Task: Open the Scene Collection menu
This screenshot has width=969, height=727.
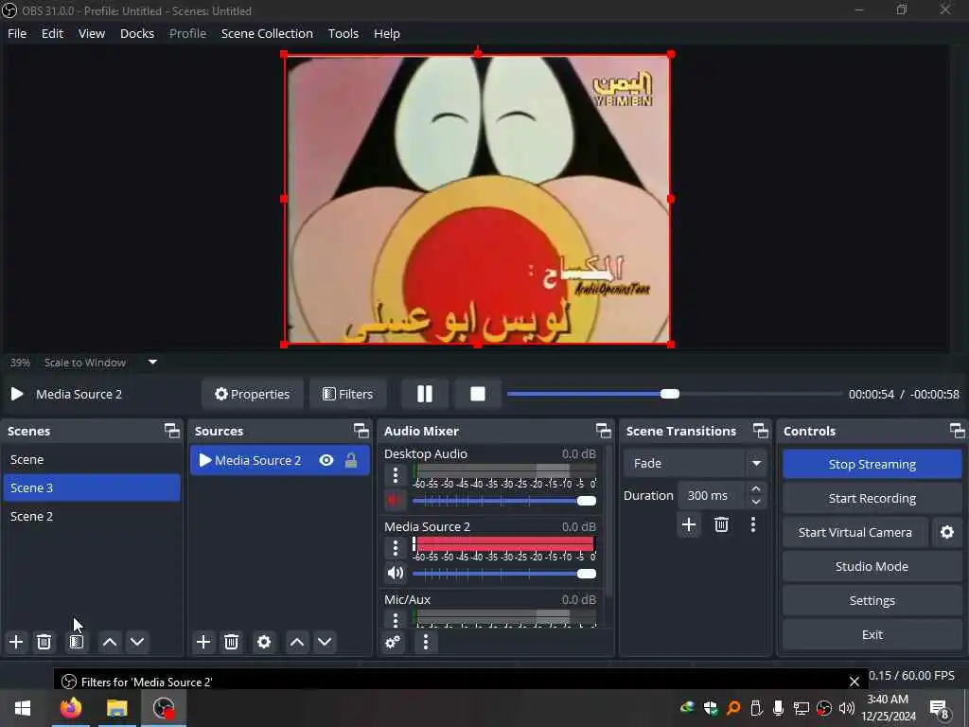Action: click(267, 33)
